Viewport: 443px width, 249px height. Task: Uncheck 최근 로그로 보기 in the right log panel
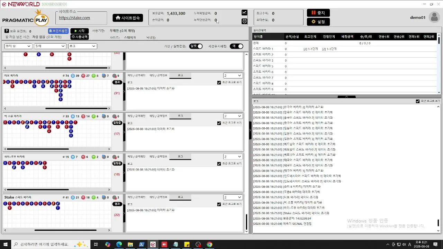(x=418, y=101)
